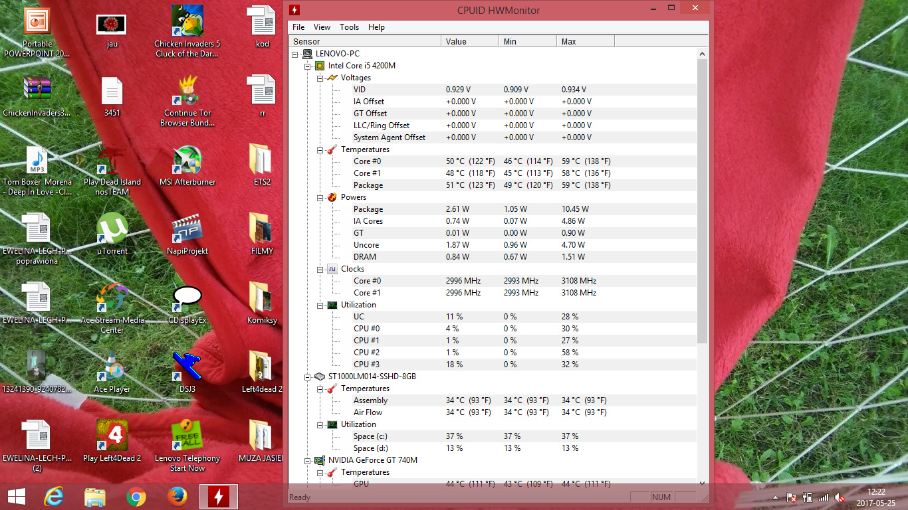Viewport: 908px width, 510px height.
Task: Launch Google Chrome from the taskbar
Action: 136,497
